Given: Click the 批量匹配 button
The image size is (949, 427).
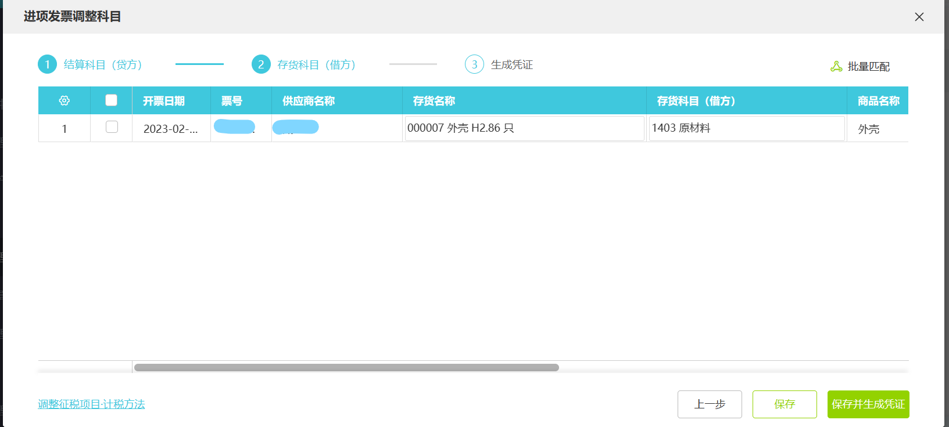Looking at the screenshot, I should point(860,66).
